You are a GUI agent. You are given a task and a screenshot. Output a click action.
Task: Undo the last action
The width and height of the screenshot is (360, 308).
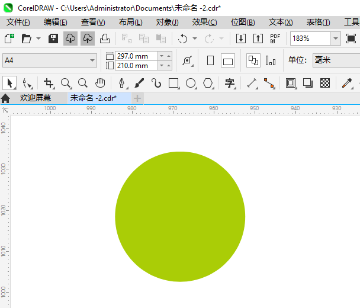click(x=183, y=38)
